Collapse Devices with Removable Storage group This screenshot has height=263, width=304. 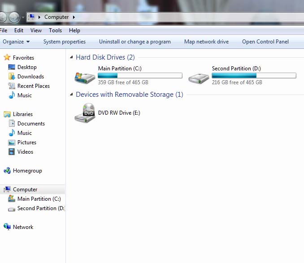72,95
